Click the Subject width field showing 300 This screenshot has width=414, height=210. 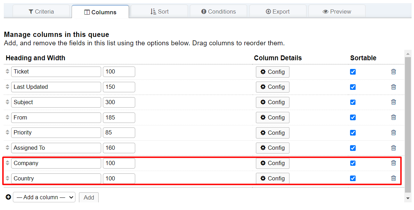point(119,102)
